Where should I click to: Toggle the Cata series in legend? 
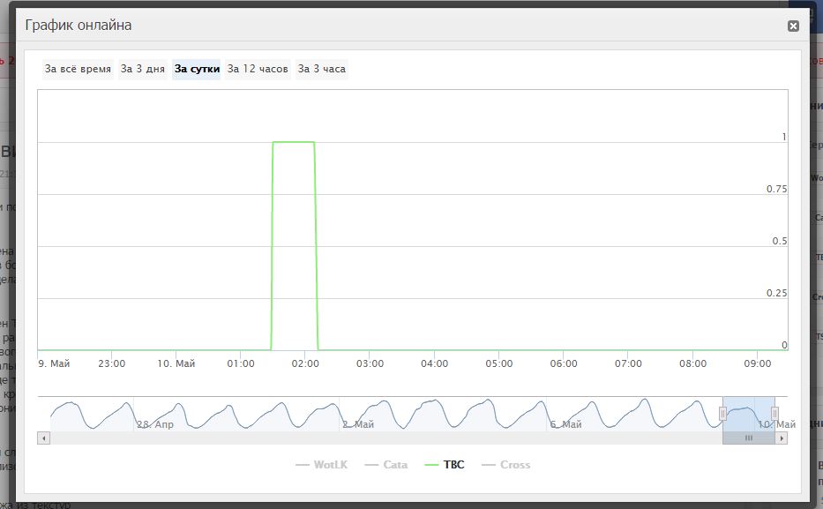[385, 464]
